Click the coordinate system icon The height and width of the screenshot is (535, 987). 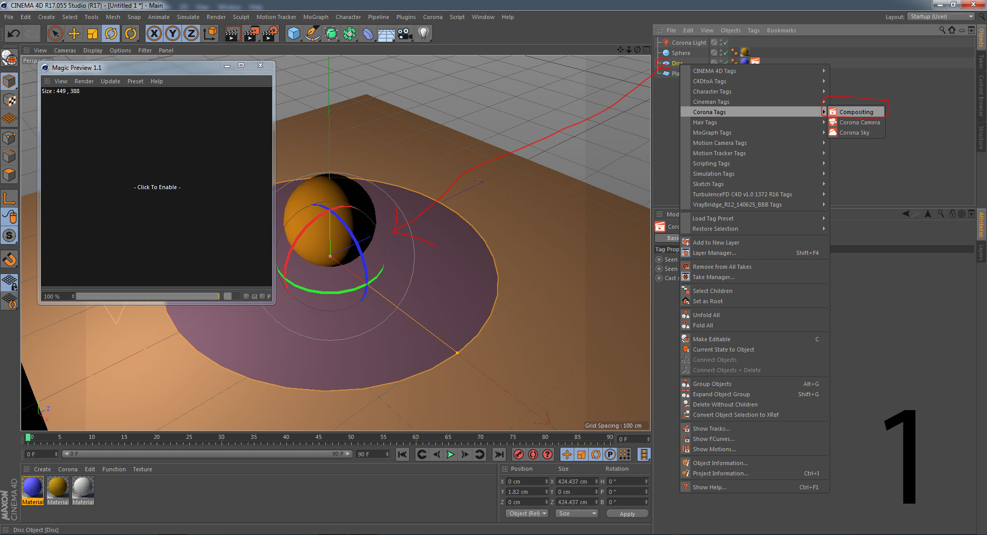(x=210, y=34)
